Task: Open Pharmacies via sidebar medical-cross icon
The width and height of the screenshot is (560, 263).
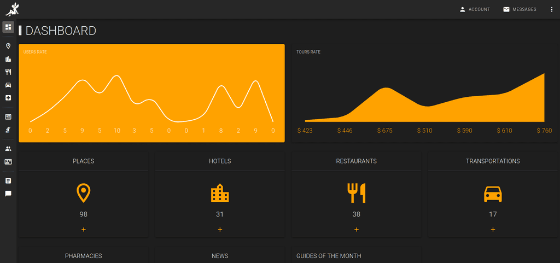Action: click(x=8, y=98)
